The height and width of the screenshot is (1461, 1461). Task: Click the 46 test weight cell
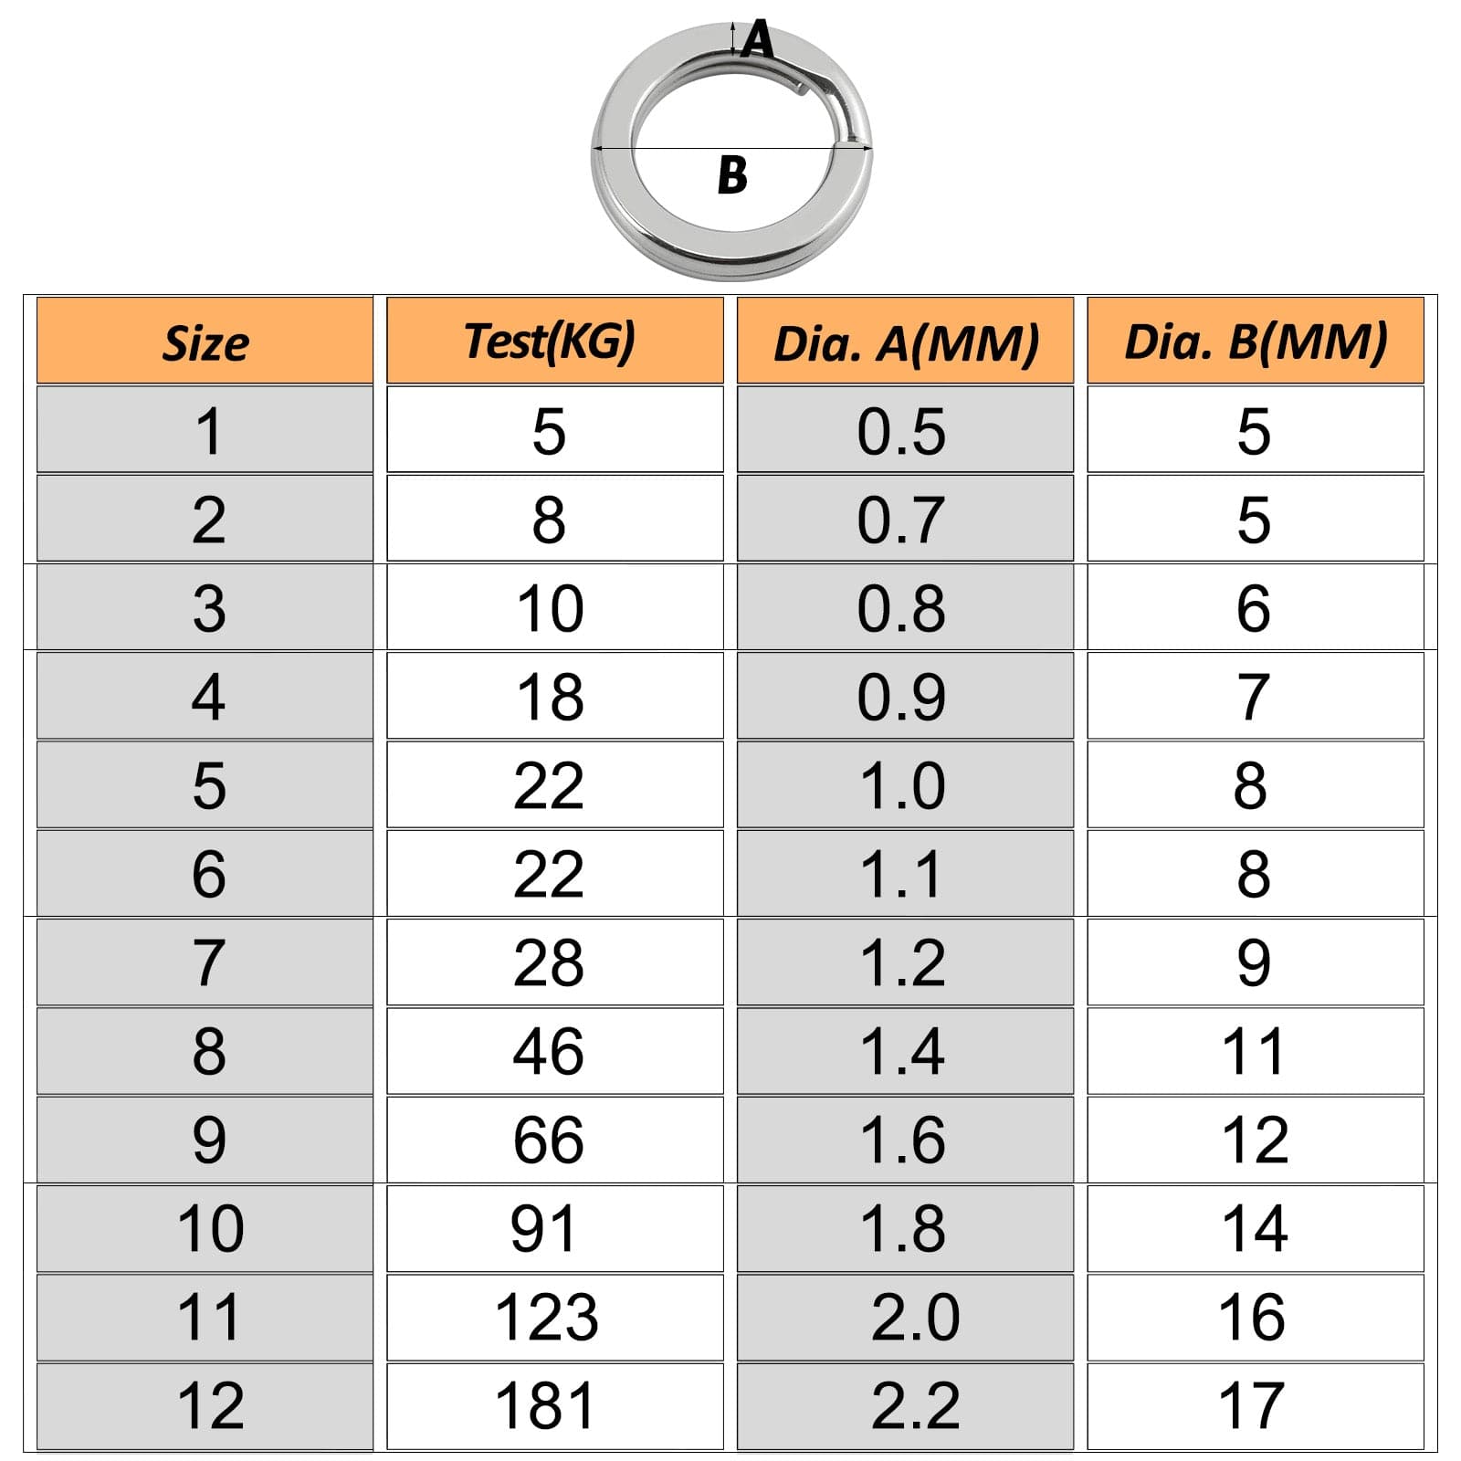click(555, 1051)
